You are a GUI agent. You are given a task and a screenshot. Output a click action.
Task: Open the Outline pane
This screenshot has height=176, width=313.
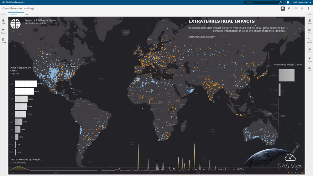(3, 40)
